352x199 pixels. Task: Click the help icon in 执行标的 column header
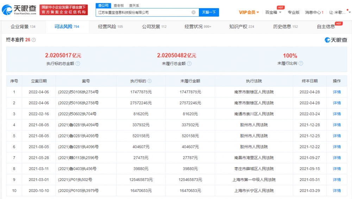[x=150, y=81]
